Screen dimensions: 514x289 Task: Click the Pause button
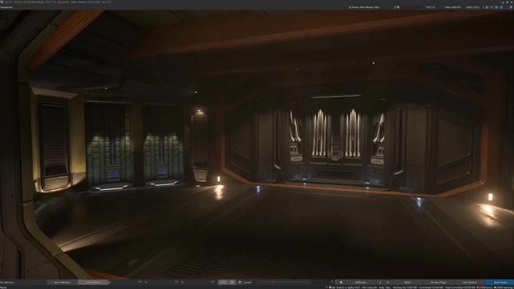coord(408,282)
